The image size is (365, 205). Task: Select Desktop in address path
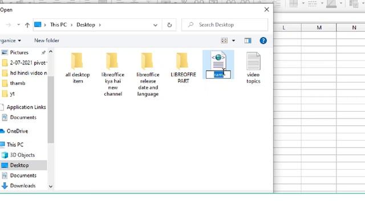point(86,24)
